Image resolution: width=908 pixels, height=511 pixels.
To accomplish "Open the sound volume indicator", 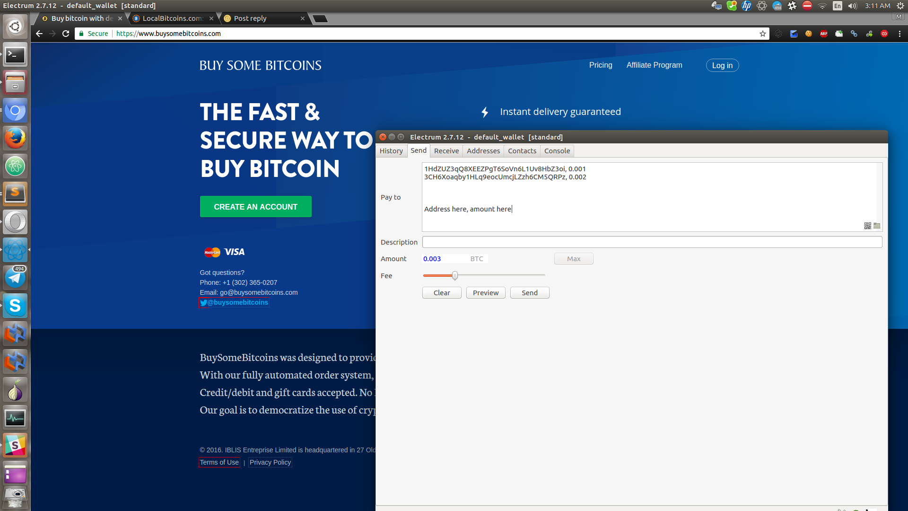I will coord(853,6).
